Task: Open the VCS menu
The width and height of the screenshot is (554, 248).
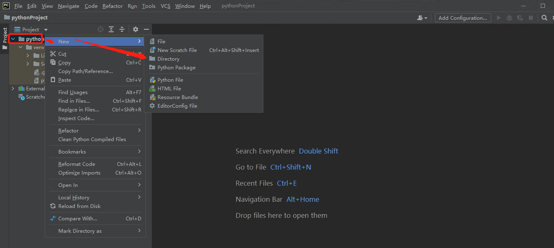Action: [165, 6]
